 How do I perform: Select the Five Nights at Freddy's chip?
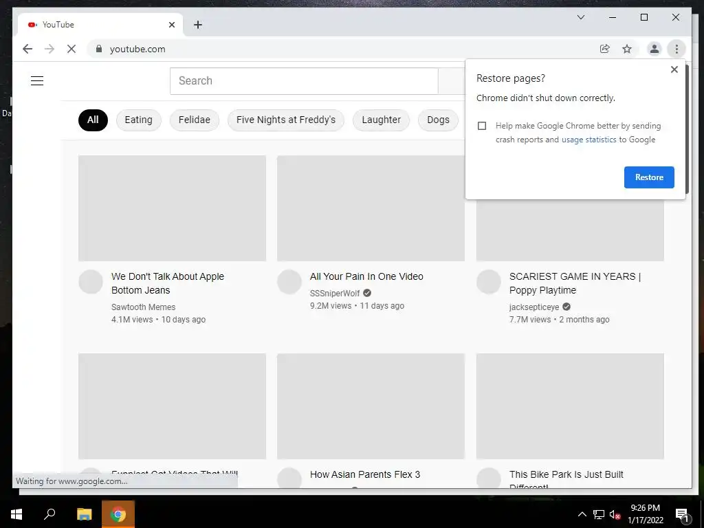pos(285,120)
